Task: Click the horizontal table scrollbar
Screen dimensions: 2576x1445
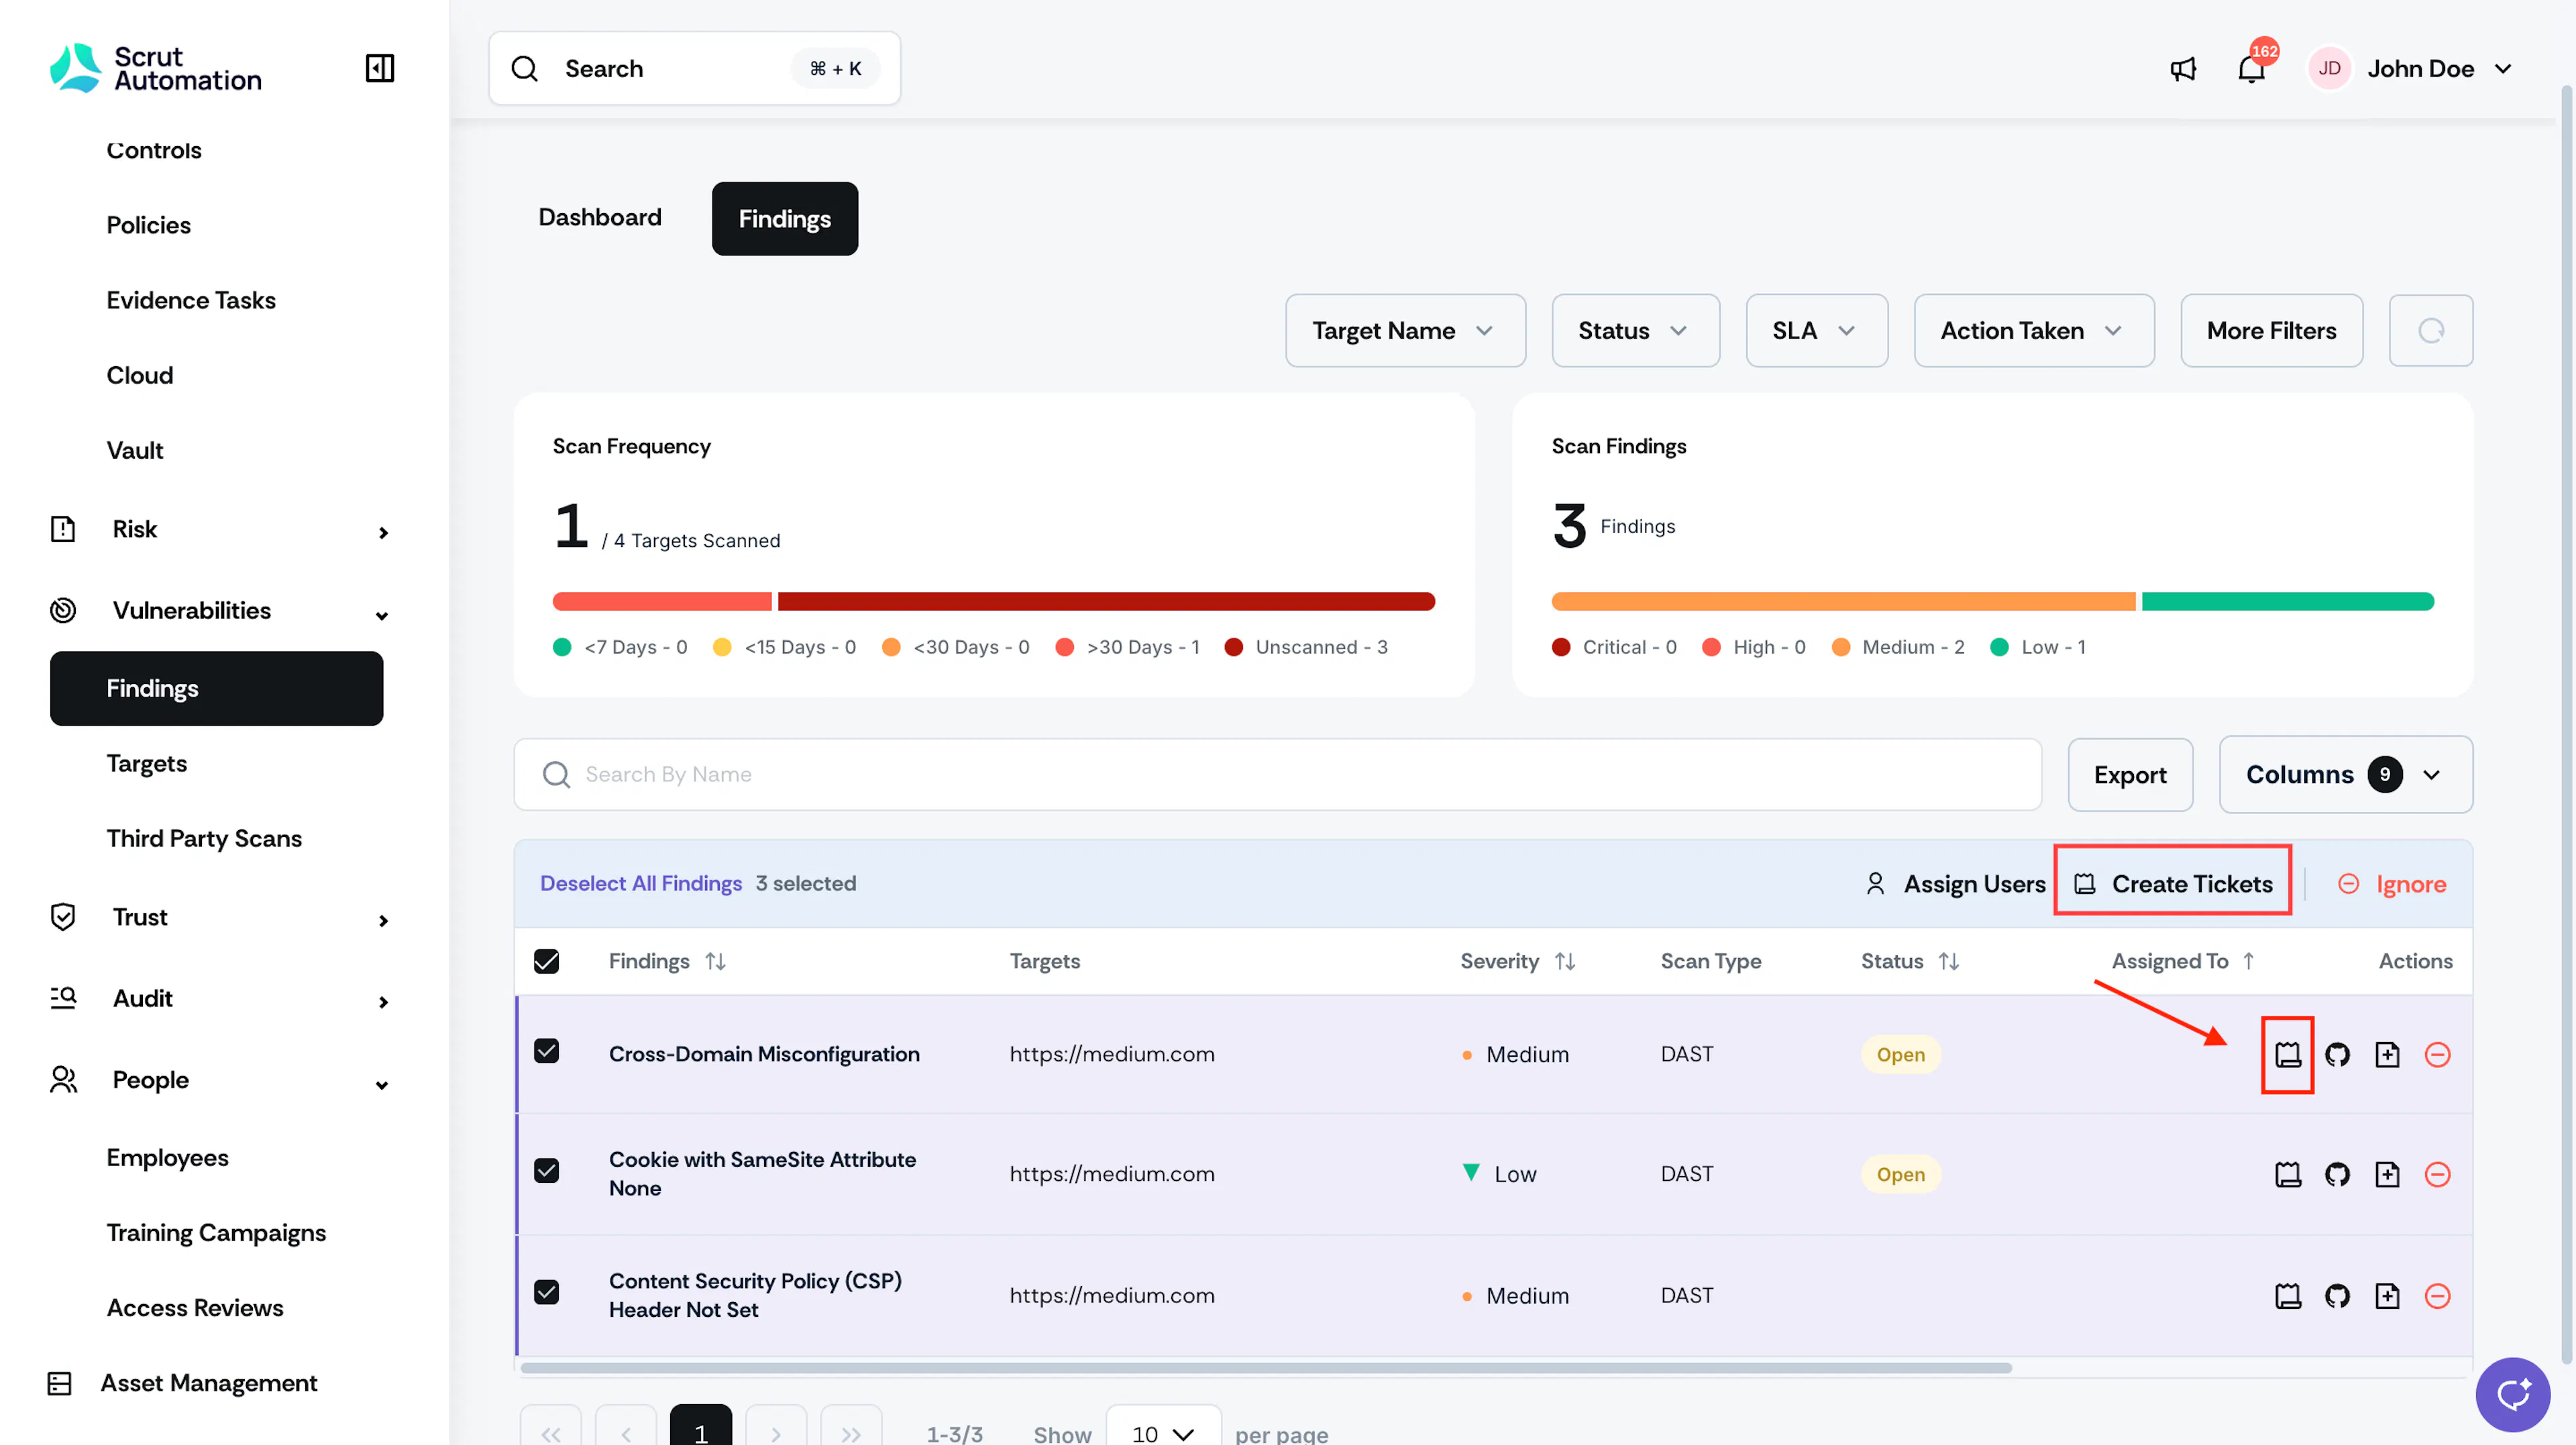Action: (1265, 1368)
